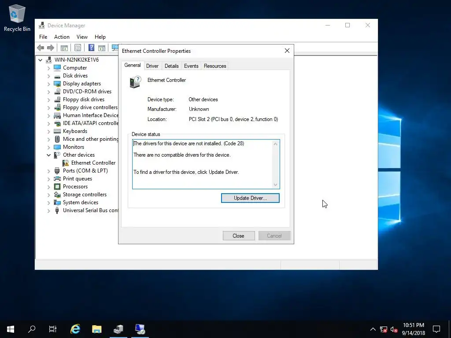Select the General tab
The image size is (451, 338).
click(x=132, y=65)
